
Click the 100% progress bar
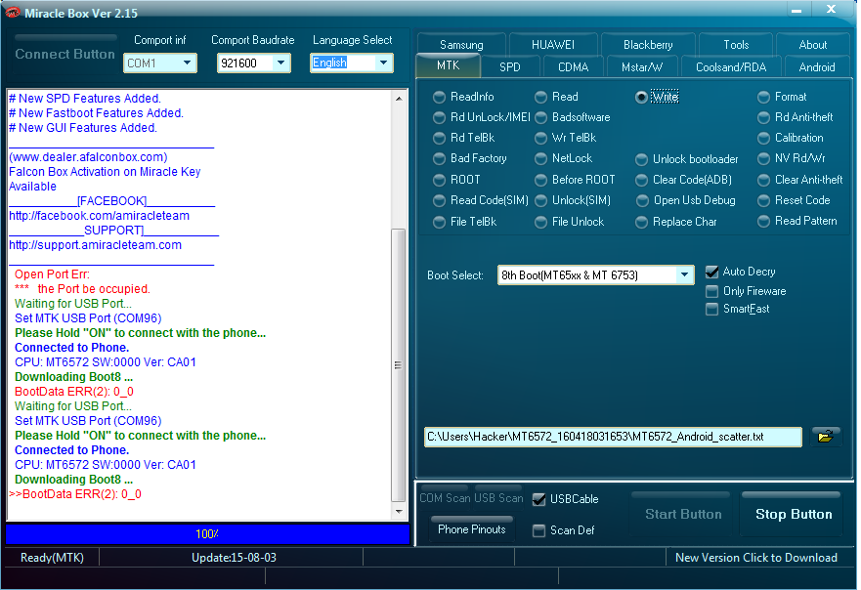[207, 534]
